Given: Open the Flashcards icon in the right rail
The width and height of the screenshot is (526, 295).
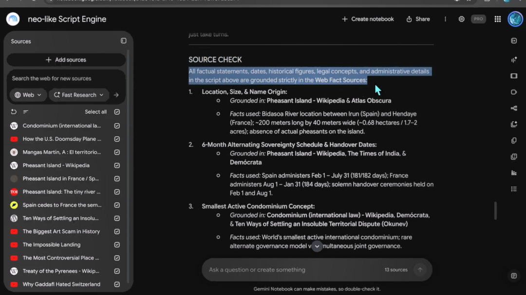Looking at the screenshot, I should tap(514, 140).
